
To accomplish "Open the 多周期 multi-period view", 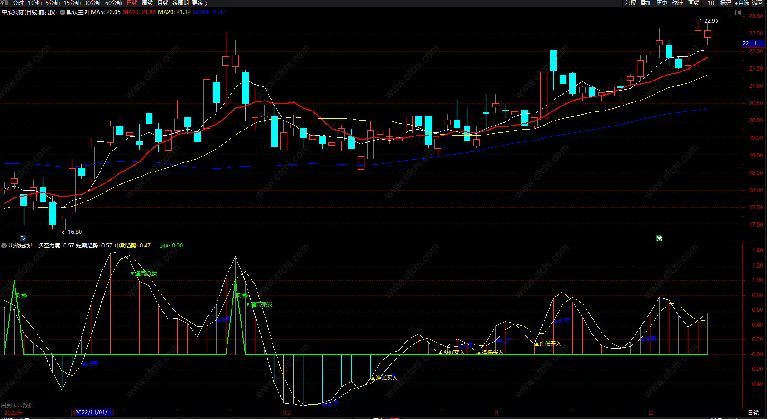I will (180, 3).
